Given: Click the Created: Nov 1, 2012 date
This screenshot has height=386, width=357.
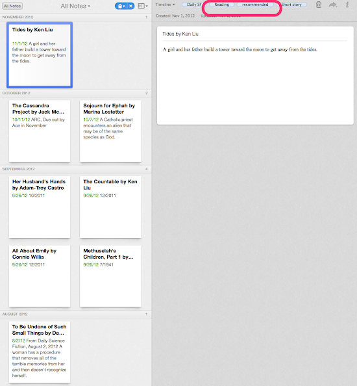Looking at the screenshot, I should coord(175,16).
